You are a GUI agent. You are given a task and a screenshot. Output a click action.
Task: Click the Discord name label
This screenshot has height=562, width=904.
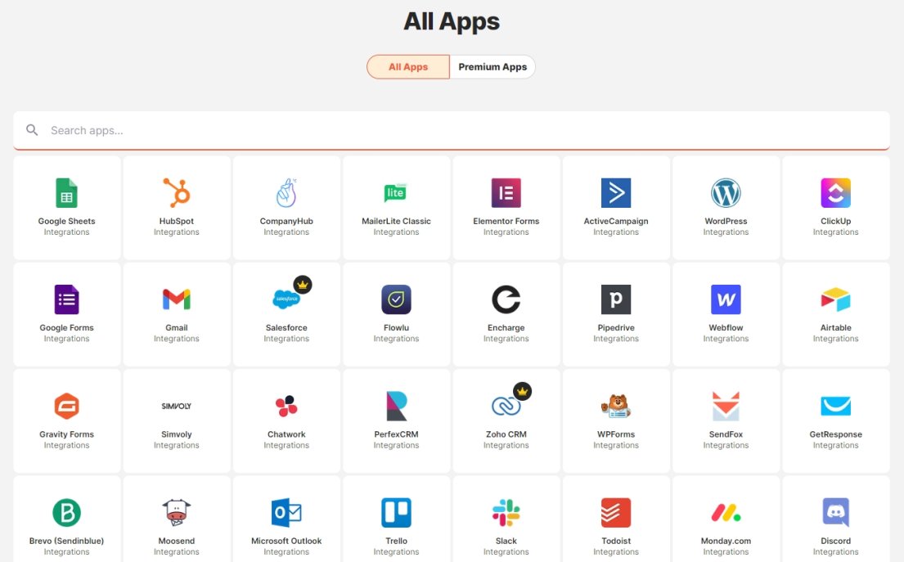pos(835,541)
